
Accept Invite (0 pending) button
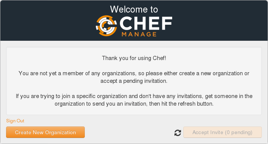[222, 132]
